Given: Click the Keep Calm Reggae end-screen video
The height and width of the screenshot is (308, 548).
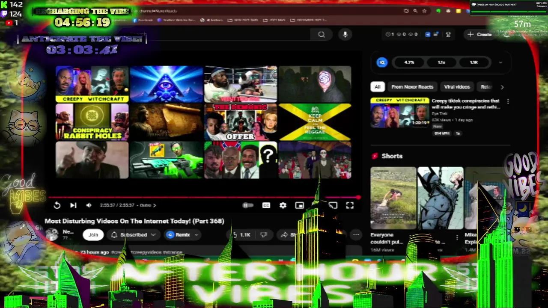Looking at the screenshot, I should (315, 122).
